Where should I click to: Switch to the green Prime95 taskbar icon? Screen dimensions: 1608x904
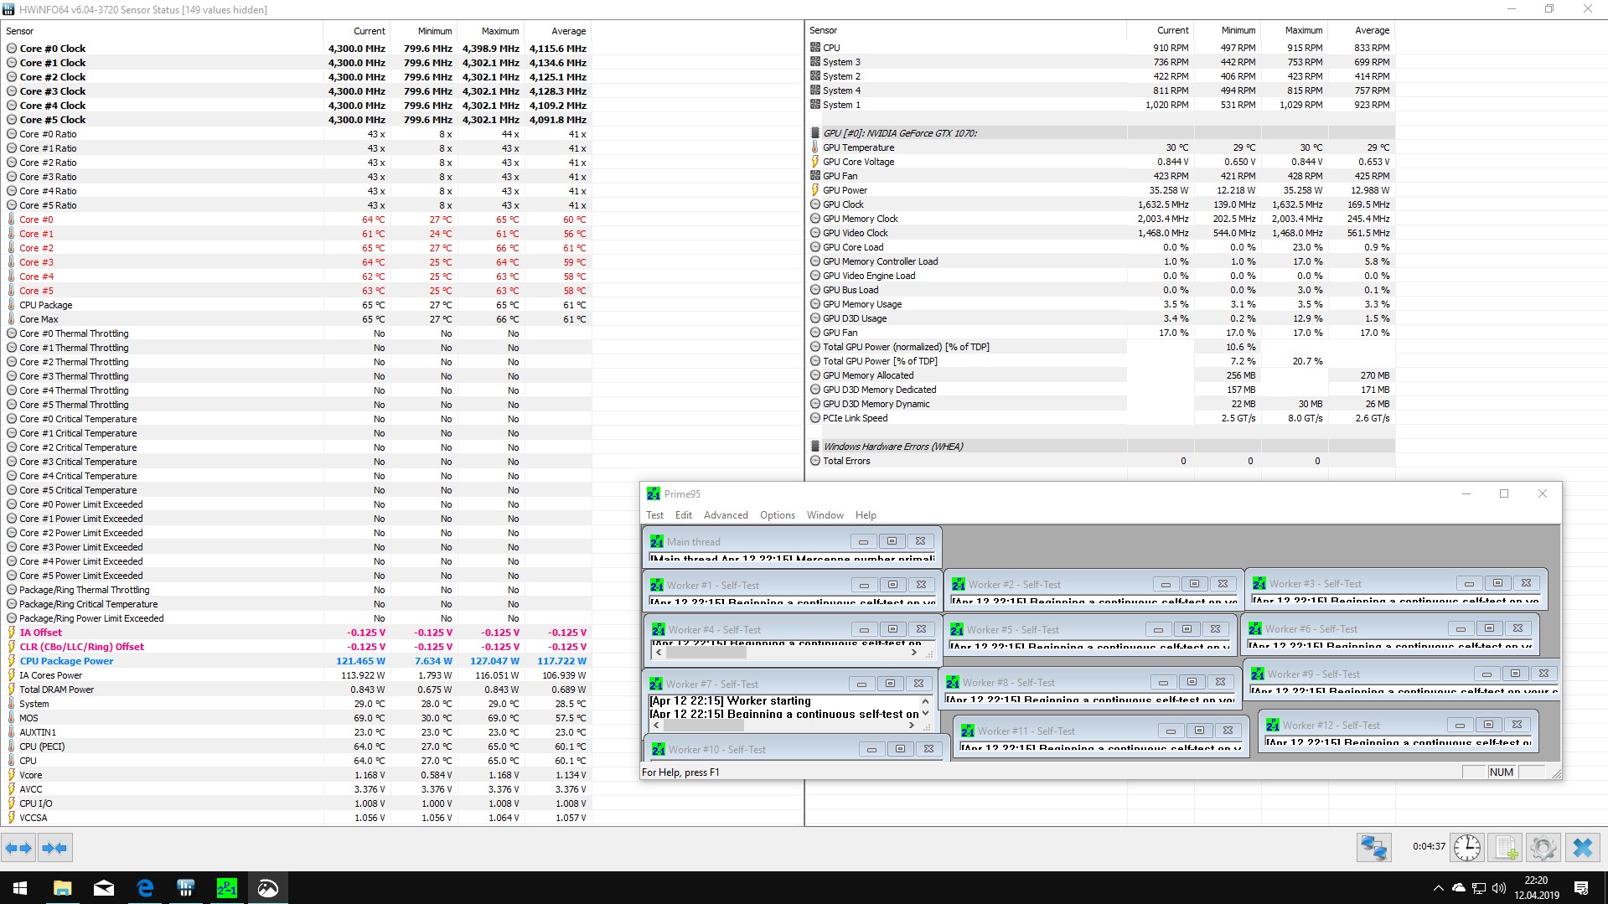point(226,888)
